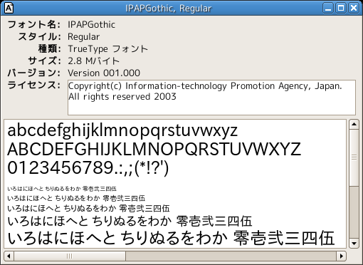Click the ライセンス label

click(34, 85)
